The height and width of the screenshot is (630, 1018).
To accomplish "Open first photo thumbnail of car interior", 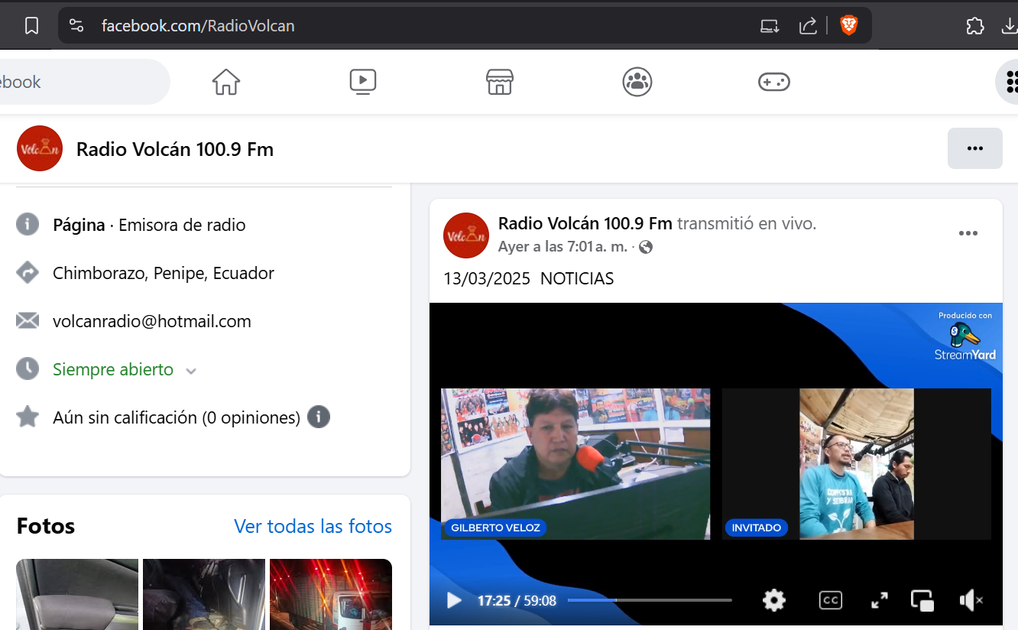I will [x=77, y=594].
